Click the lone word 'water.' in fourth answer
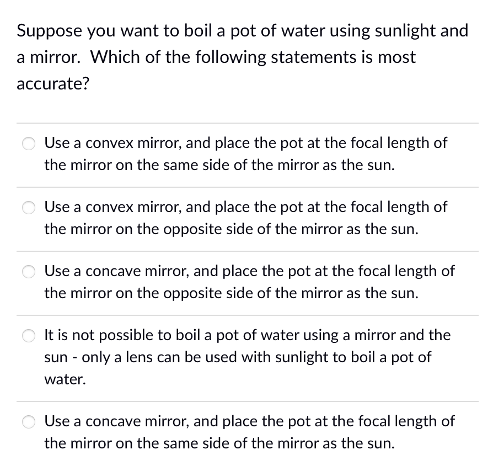This screenshot has height=476, width=493. pos(65,379)
